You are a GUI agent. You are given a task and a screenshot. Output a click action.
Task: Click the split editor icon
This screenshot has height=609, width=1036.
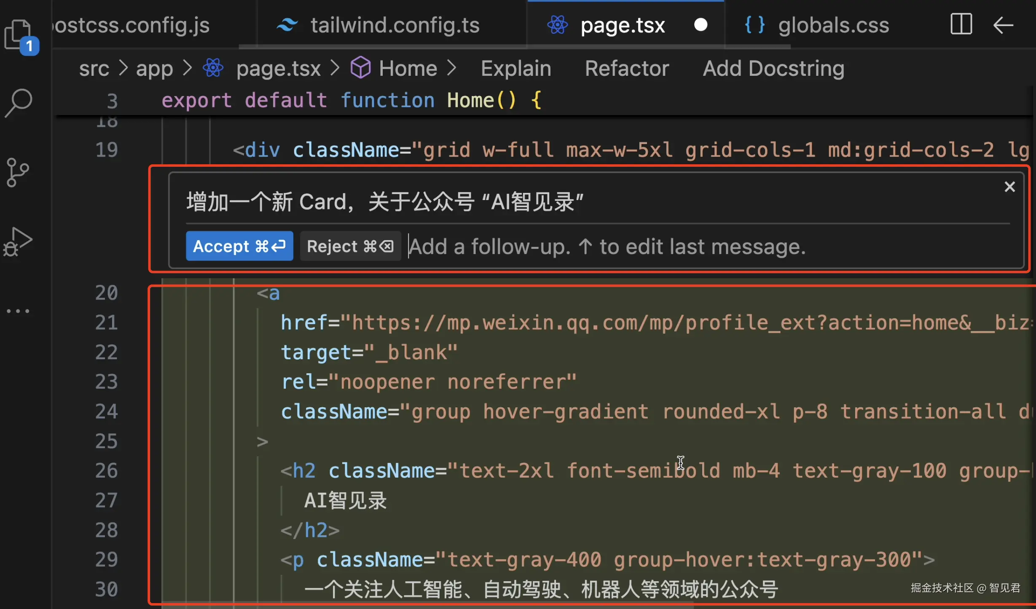click(961, 24)
